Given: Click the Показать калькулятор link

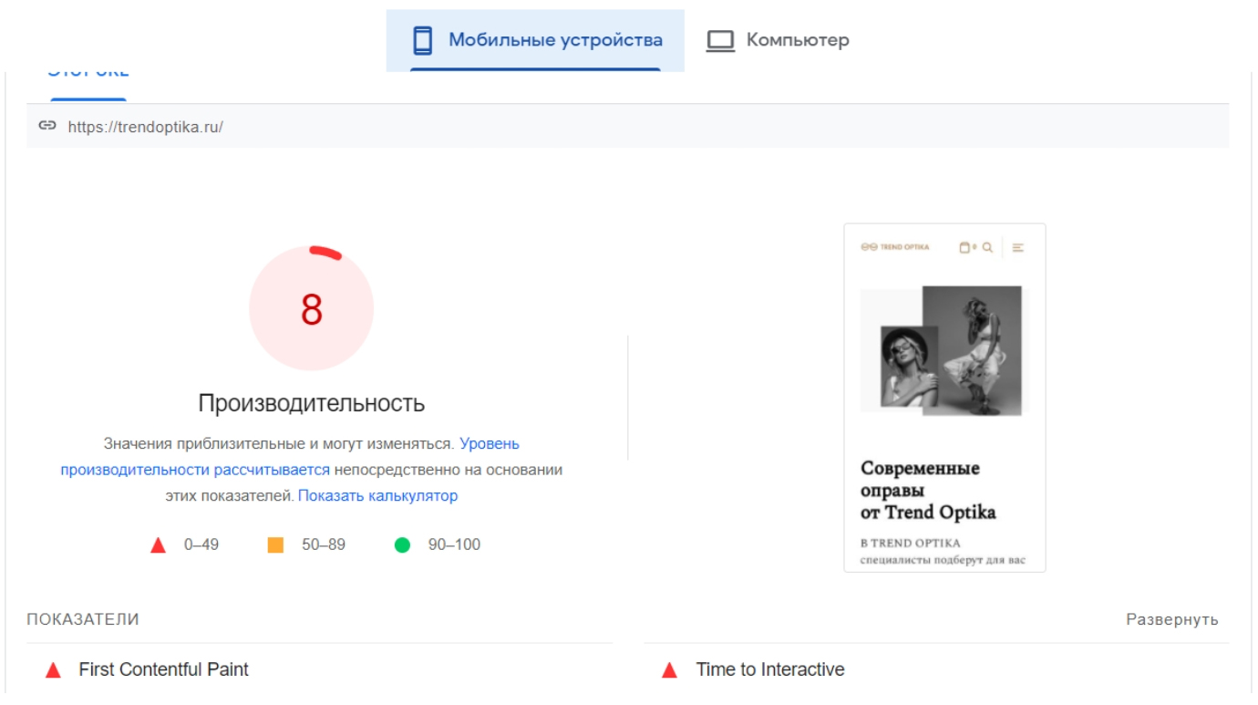Looking at the screenshot, I should (x=377, y=496).
